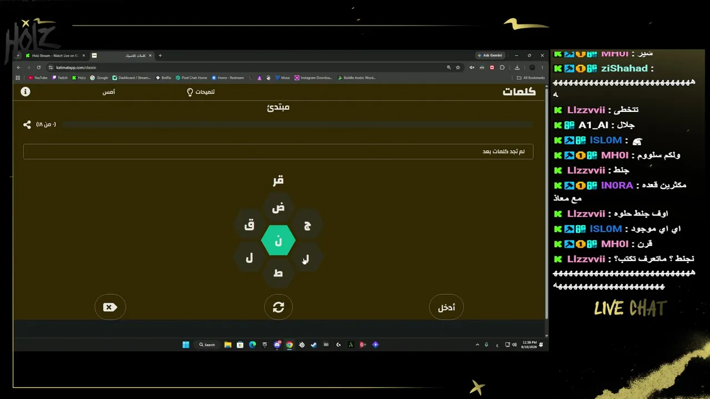Bookmark this page with star icon

458,68
